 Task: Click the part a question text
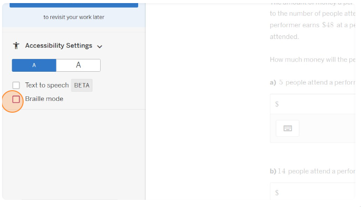click(x=316, y=82)
